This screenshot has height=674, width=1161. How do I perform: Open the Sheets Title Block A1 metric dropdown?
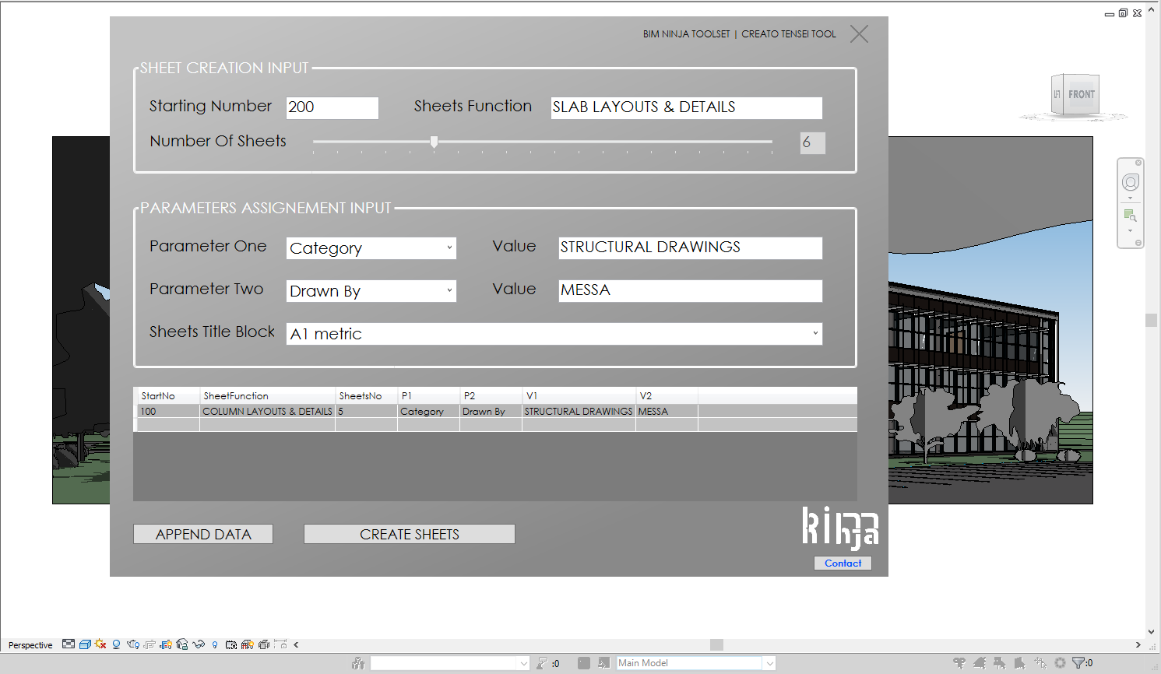(554, 334)
